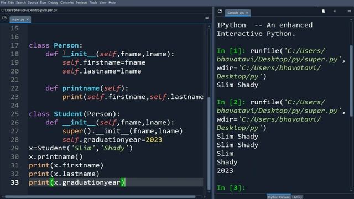Click the console vertical scrollbar

[x=351, y=81]
